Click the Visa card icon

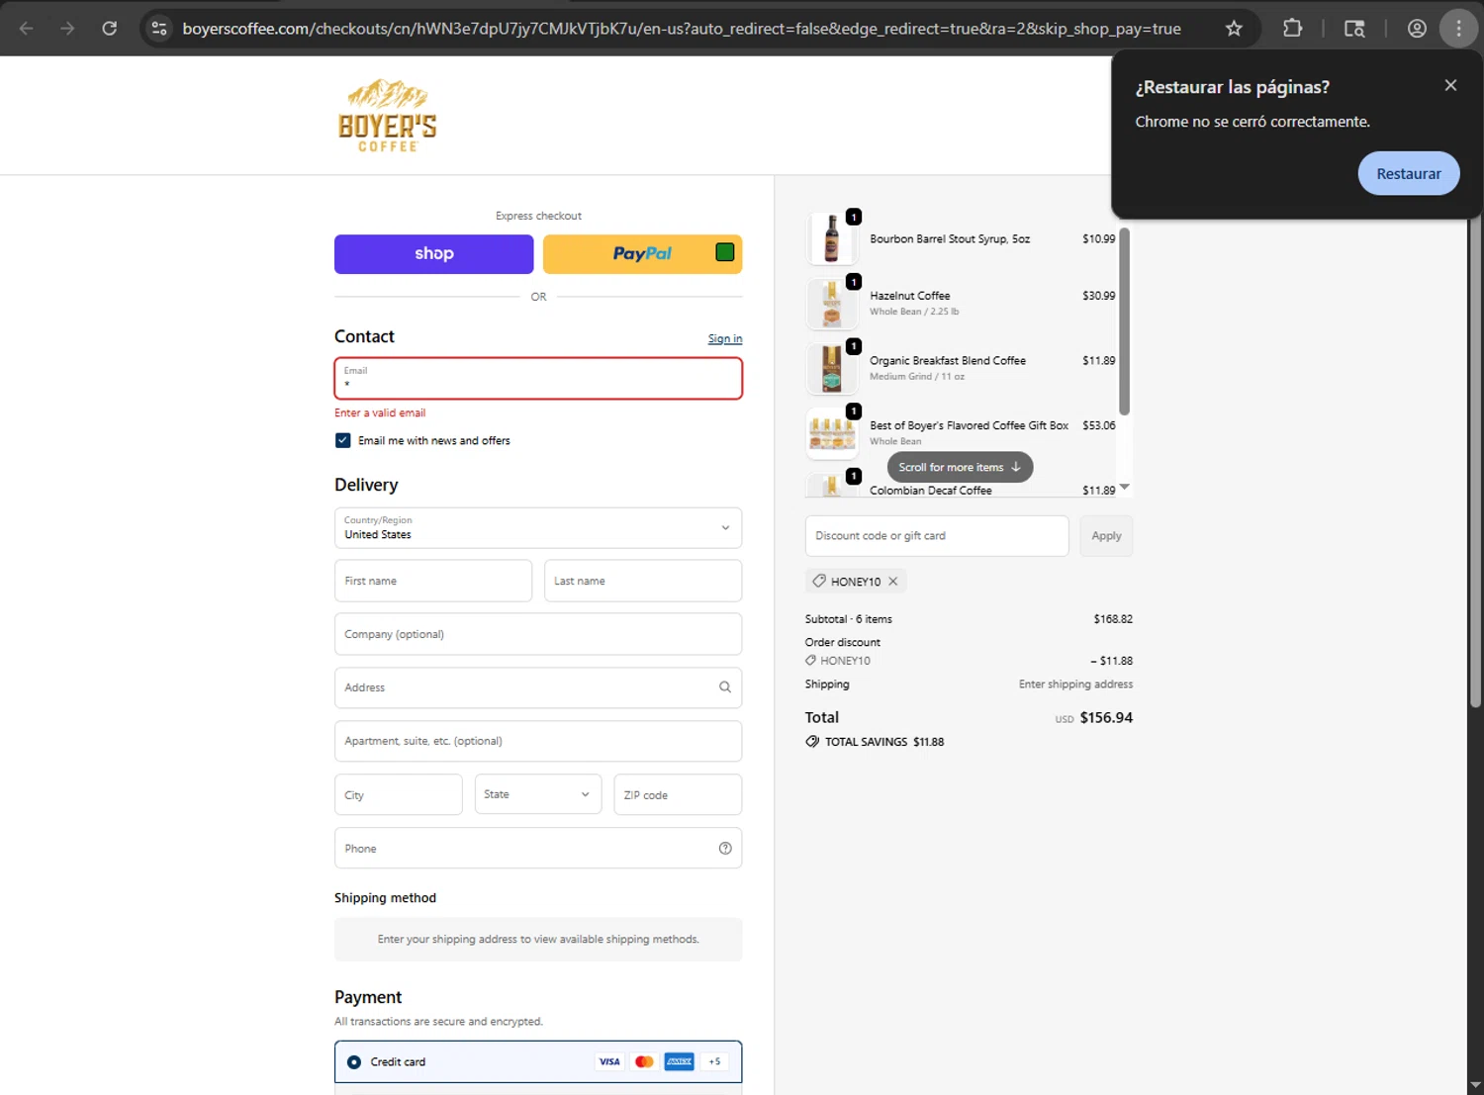[x=609, y=1062]
